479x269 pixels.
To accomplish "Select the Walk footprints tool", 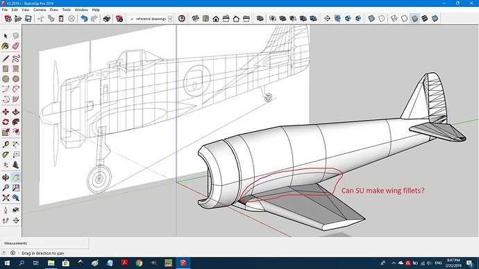I will (6, 220).
